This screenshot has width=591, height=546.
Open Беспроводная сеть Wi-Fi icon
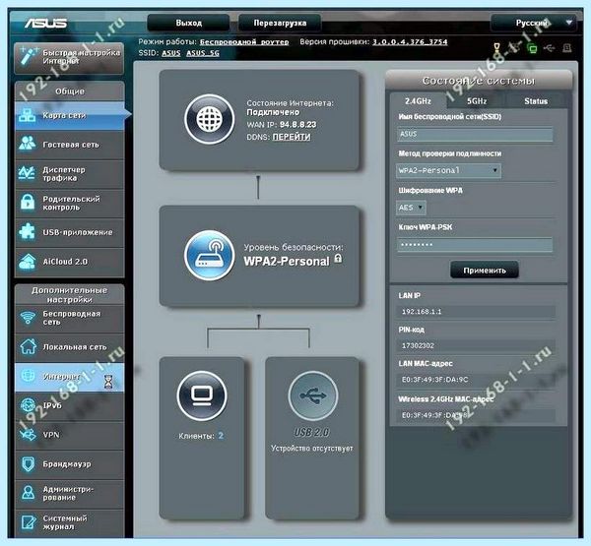pyautogui.click(x=28, y=318)
